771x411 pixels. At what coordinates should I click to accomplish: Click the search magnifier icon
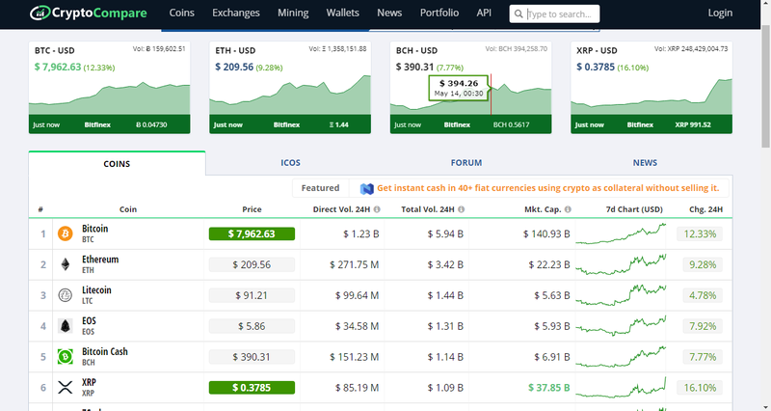[518, 14]
